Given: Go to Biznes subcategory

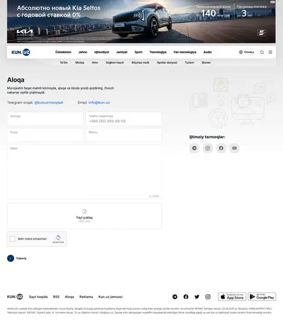Looking at the screenshot, I should pyautogui.click(x=206, y=62).
